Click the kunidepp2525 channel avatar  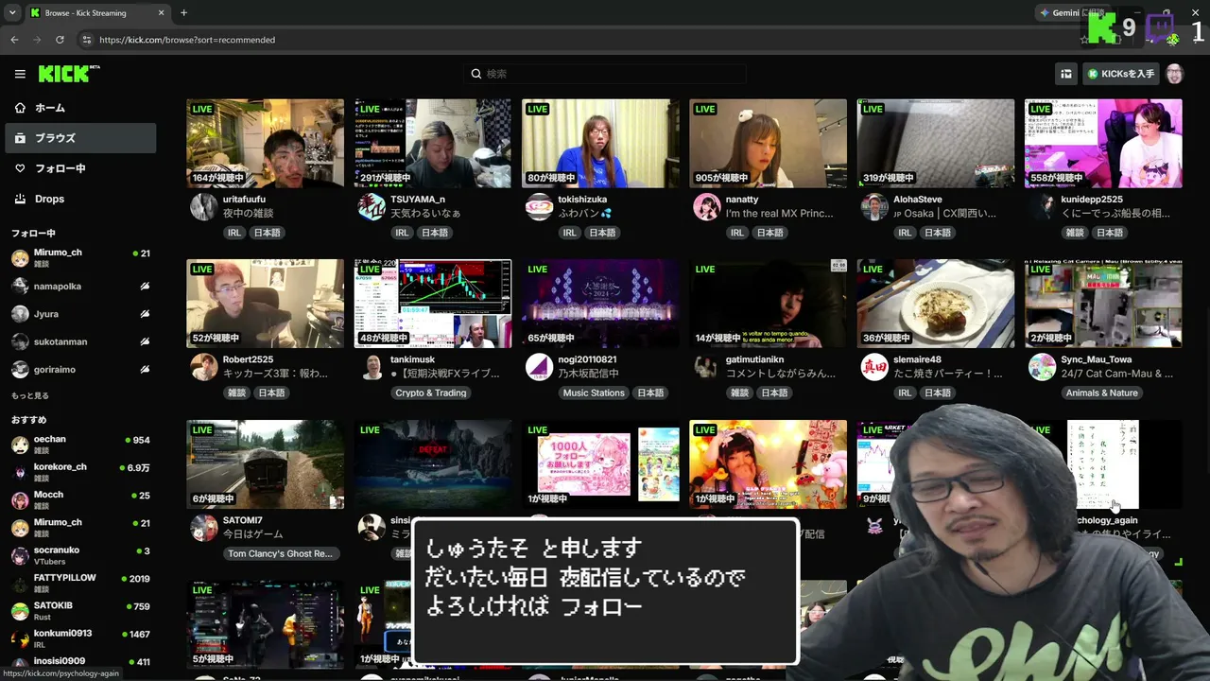tap(1042, 207)
